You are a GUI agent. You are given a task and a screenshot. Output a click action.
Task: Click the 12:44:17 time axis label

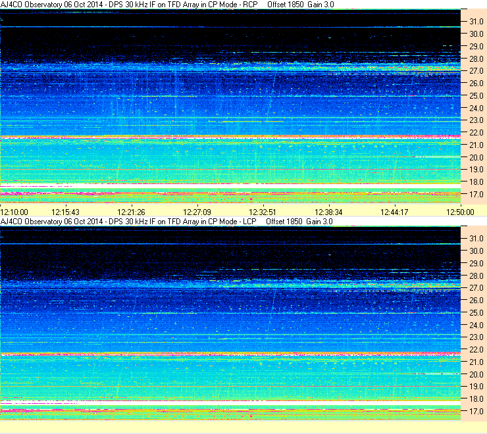[394, 212]
